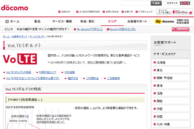Click the VoLTE logo image
The height and width of the screenshot is (129, 194).
click(20, 59)
